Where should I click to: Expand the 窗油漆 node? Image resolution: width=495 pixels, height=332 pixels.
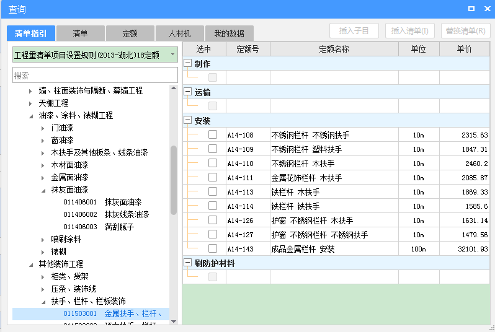tap(43, 141)
